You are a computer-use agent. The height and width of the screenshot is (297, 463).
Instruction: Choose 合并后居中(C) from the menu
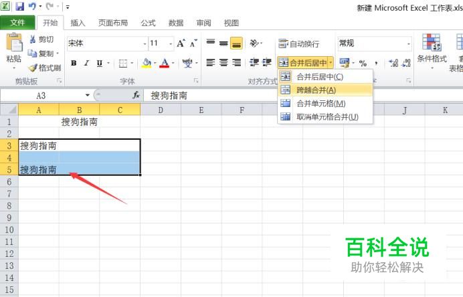(x=325, y=77)
